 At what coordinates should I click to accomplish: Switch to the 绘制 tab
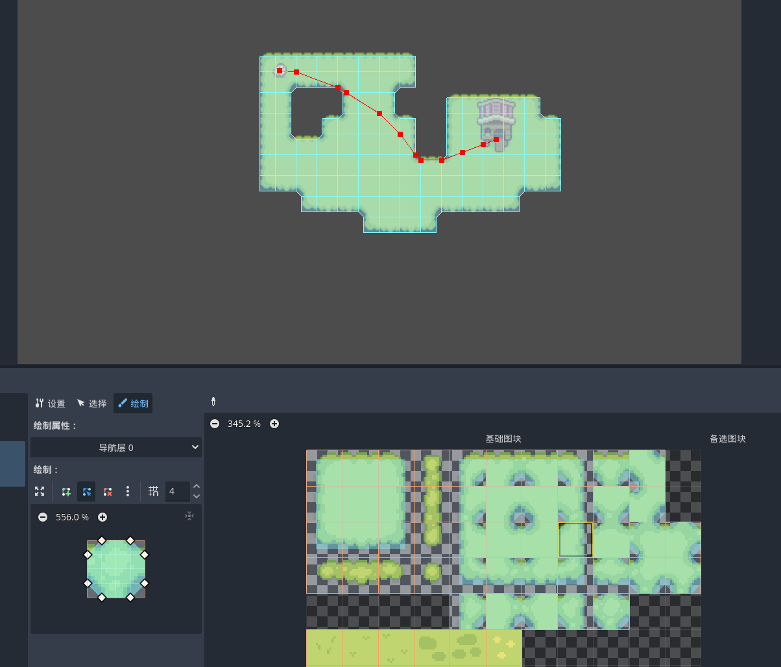(x=133, y=404)
